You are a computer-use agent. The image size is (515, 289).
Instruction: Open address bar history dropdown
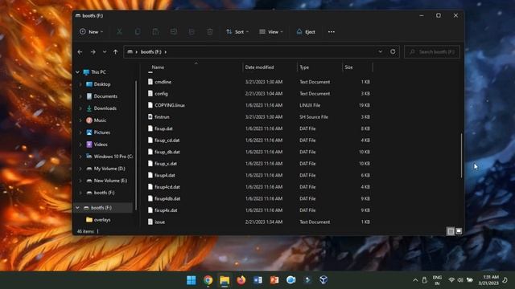pos(380,51)
